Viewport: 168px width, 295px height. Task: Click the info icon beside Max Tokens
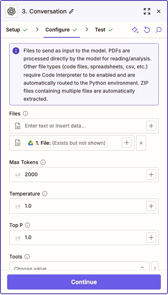(43, 162)
